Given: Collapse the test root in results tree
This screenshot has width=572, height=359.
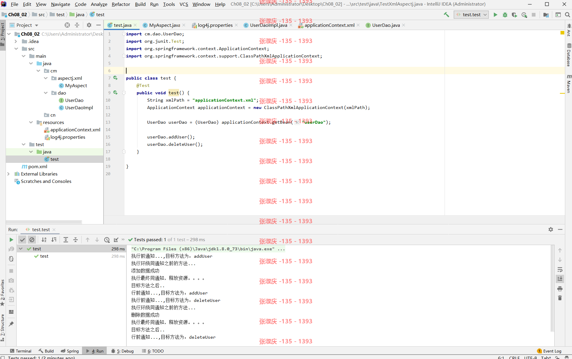Looking at the screenshot, I should coord(21,249).
